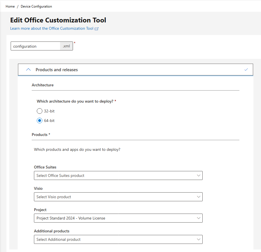Select the 64-bit architecture radio button
The width and height of the screenshot is (261, 252).
tap(40, 121)
